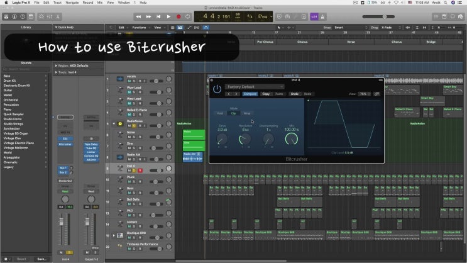Open the Mixer from the control bar
This screenshot has height=263, width=467.
(50, 17)
